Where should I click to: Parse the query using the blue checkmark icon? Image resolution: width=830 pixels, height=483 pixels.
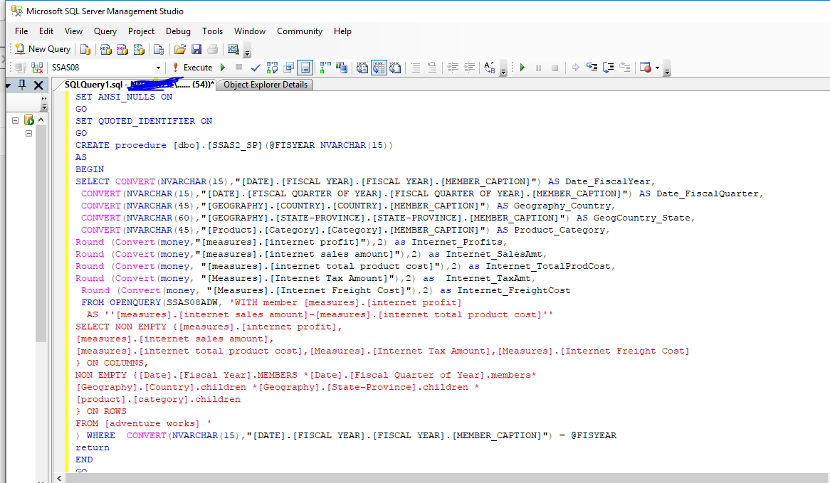[254, 68]
